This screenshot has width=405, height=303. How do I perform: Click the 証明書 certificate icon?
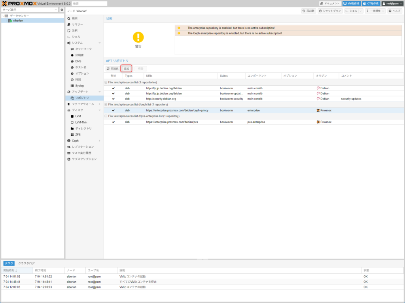[x=72, y=55]
